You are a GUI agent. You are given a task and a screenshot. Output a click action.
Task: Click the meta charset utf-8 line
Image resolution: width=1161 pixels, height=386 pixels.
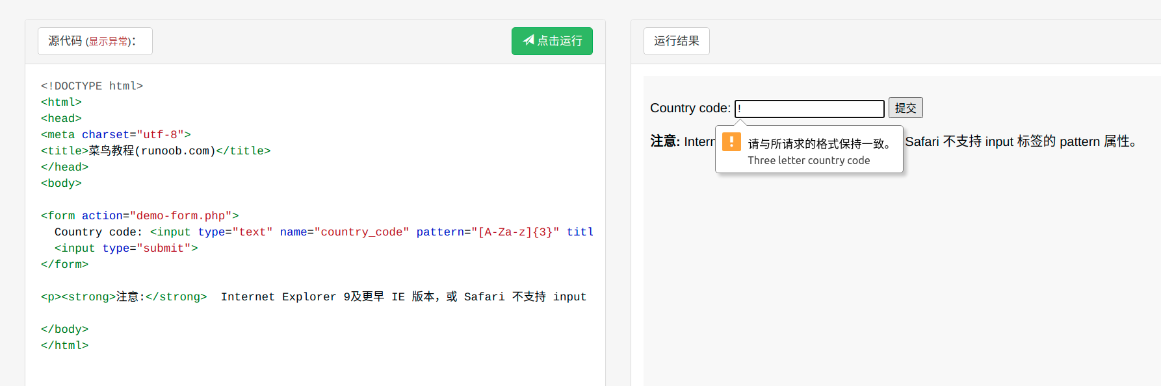point(116,134)
